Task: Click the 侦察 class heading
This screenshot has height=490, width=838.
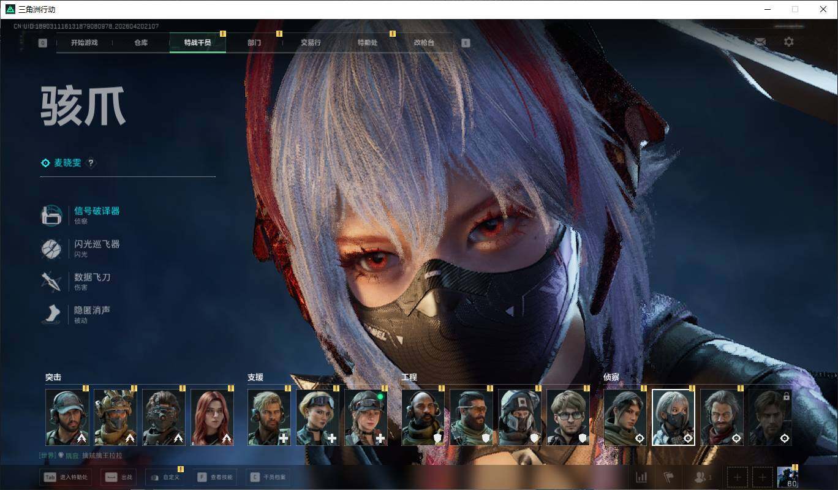Action: pyautogui.click(x=611, y=377)
